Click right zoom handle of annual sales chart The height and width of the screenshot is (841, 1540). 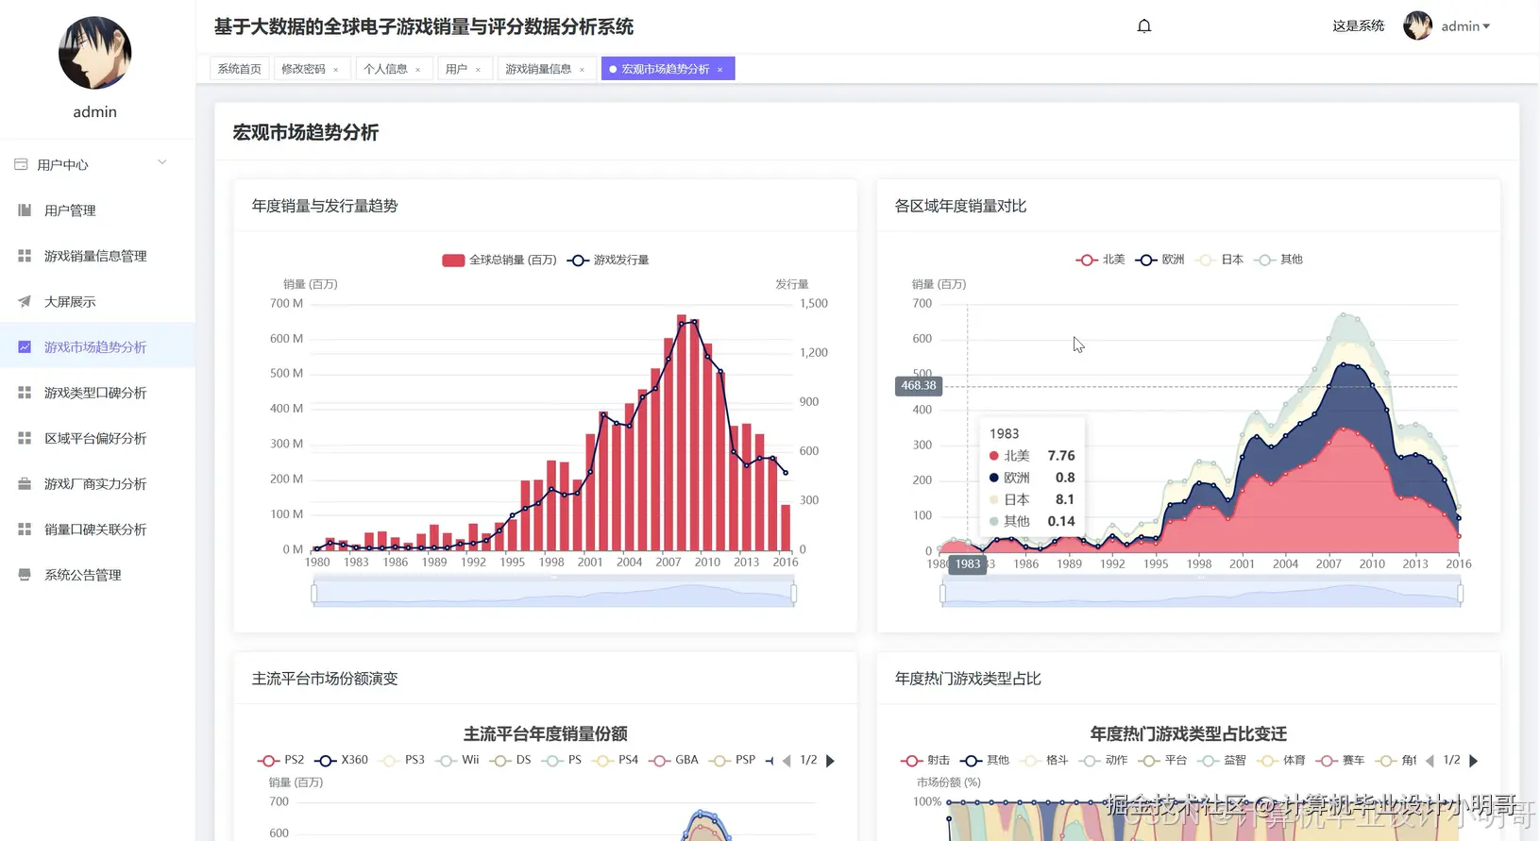794,594
